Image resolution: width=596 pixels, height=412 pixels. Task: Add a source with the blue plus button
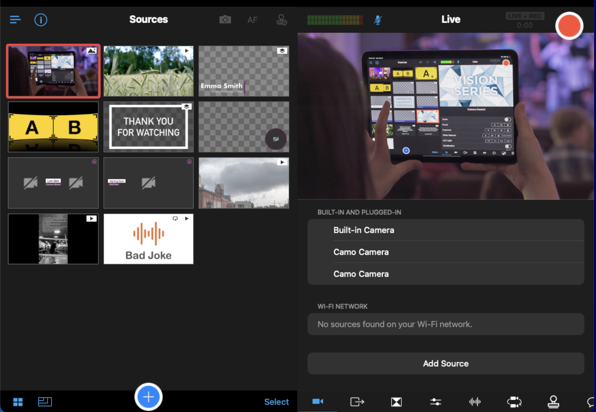(148, 397)
